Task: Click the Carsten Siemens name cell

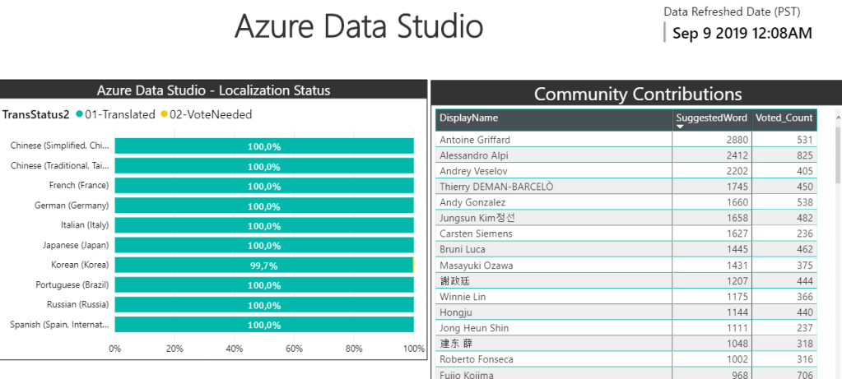Action: tap(476, 233)
